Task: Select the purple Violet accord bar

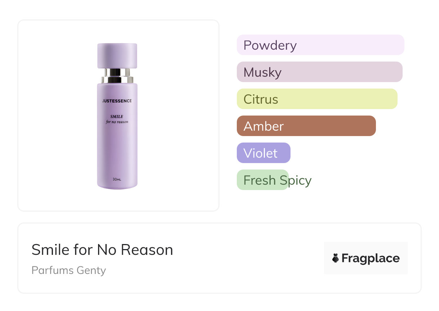Action: [x=263, y=153]
